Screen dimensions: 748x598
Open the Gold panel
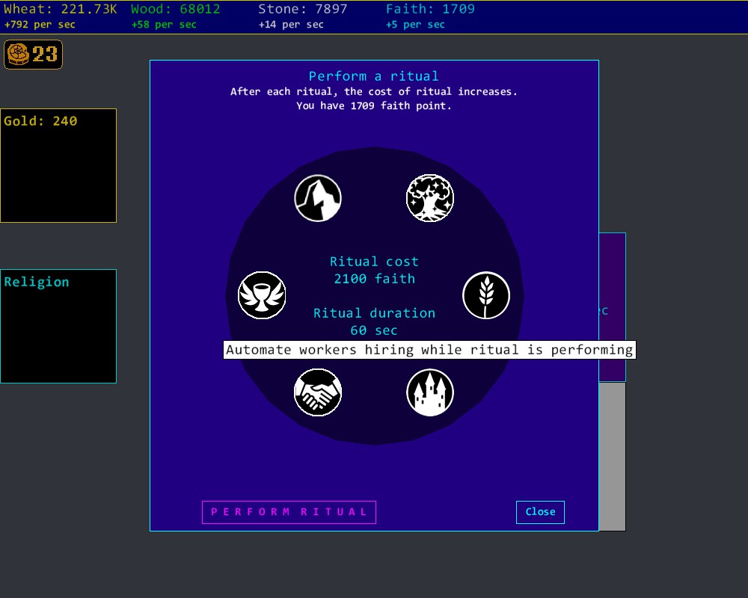pyautogui.click(x=58, y=165)
